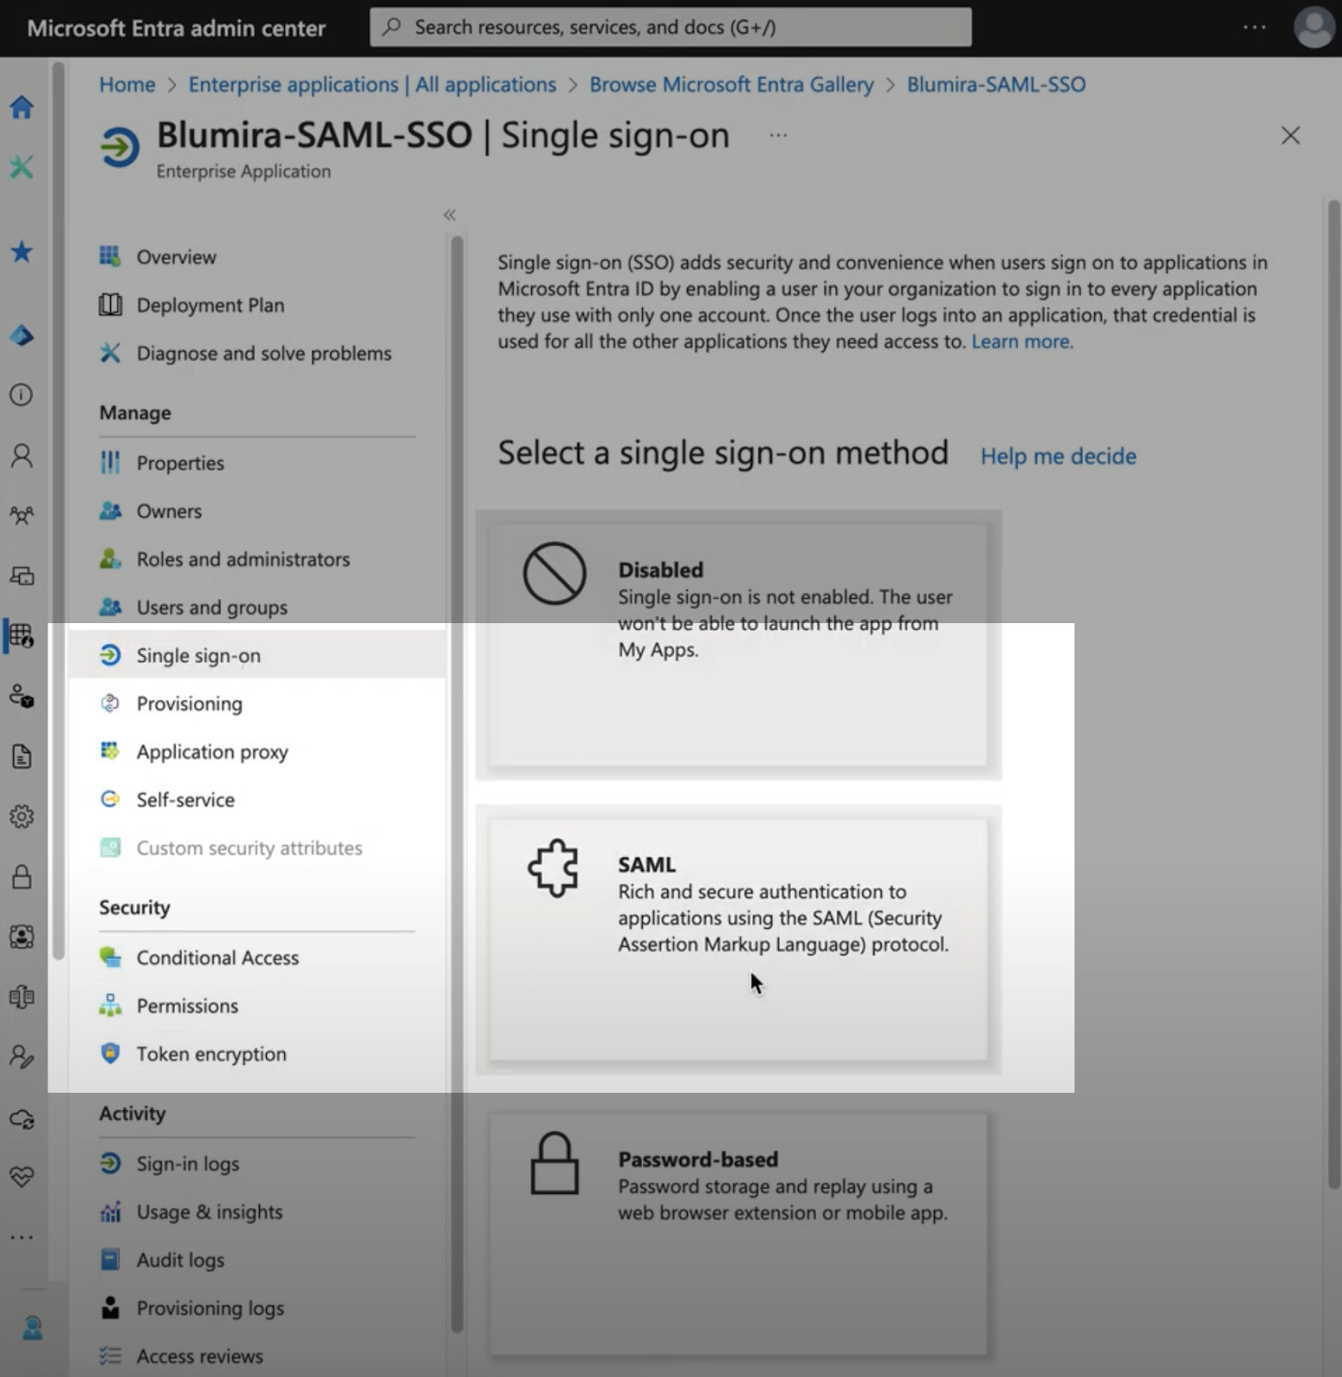Open the Users person icon in left rail
The height and width of the screenshot is (1377, 1342).
[x=22, y=455]
